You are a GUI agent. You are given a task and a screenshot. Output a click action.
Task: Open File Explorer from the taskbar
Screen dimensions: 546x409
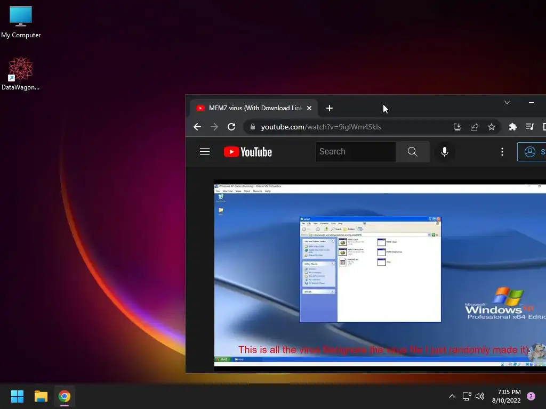[41, 396]
